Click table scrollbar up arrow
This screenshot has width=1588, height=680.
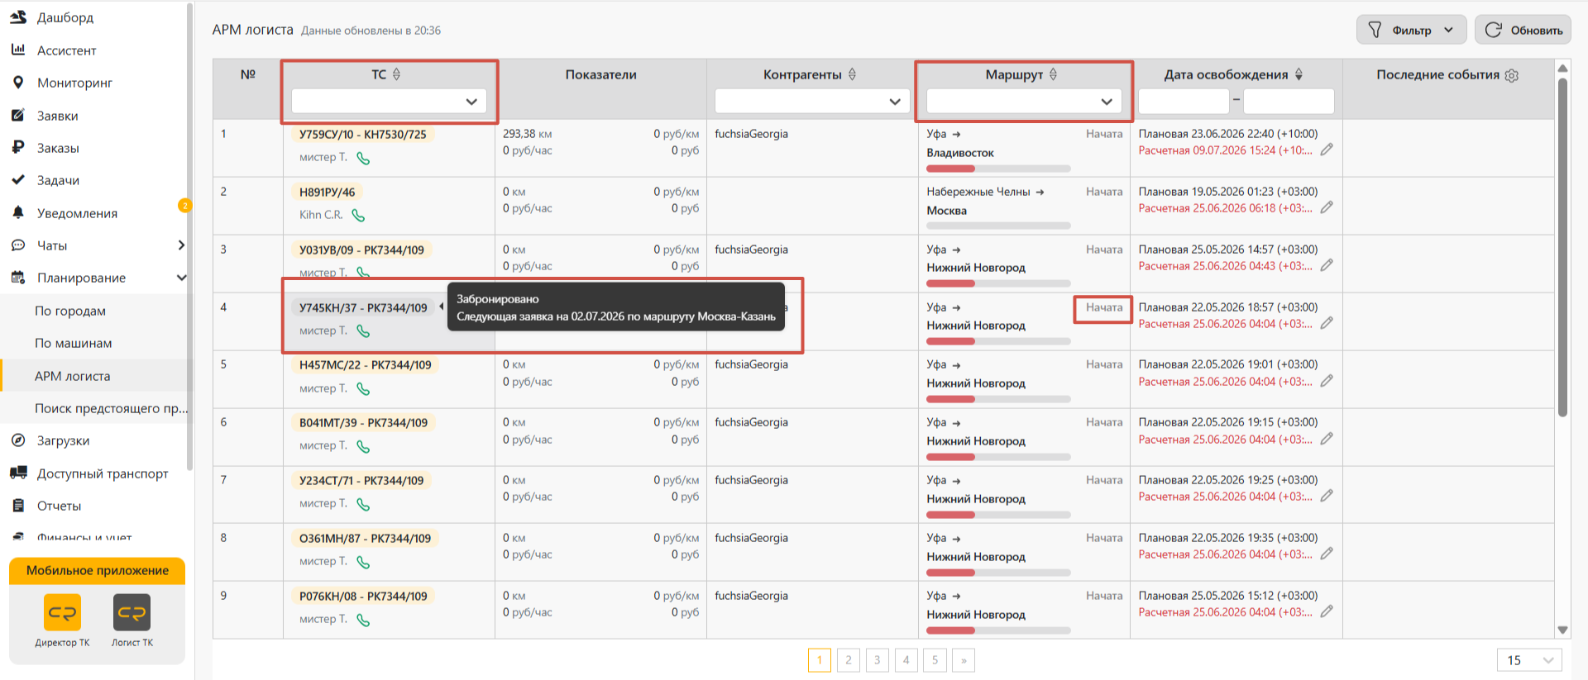[x=1562, y=68]
